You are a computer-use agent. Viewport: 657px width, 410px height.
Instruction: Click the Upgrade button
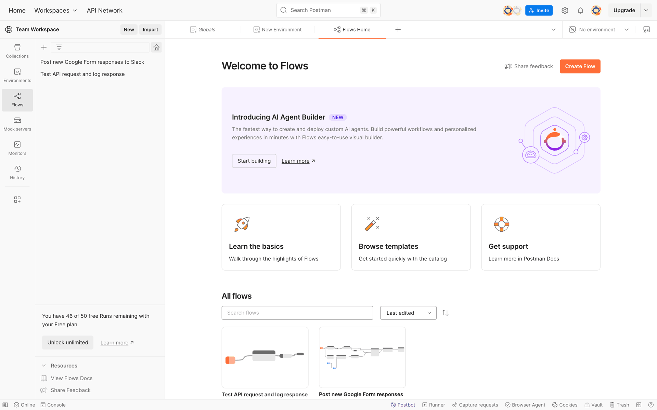coord(624,10)
